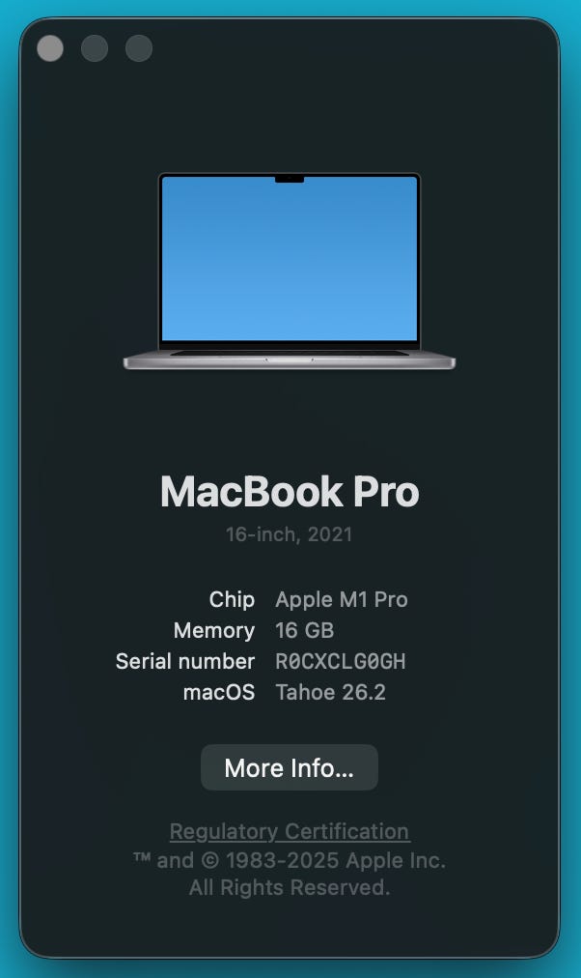
Task: Click the MacBook Pro laptop illustration
Action: click(290, 272)
